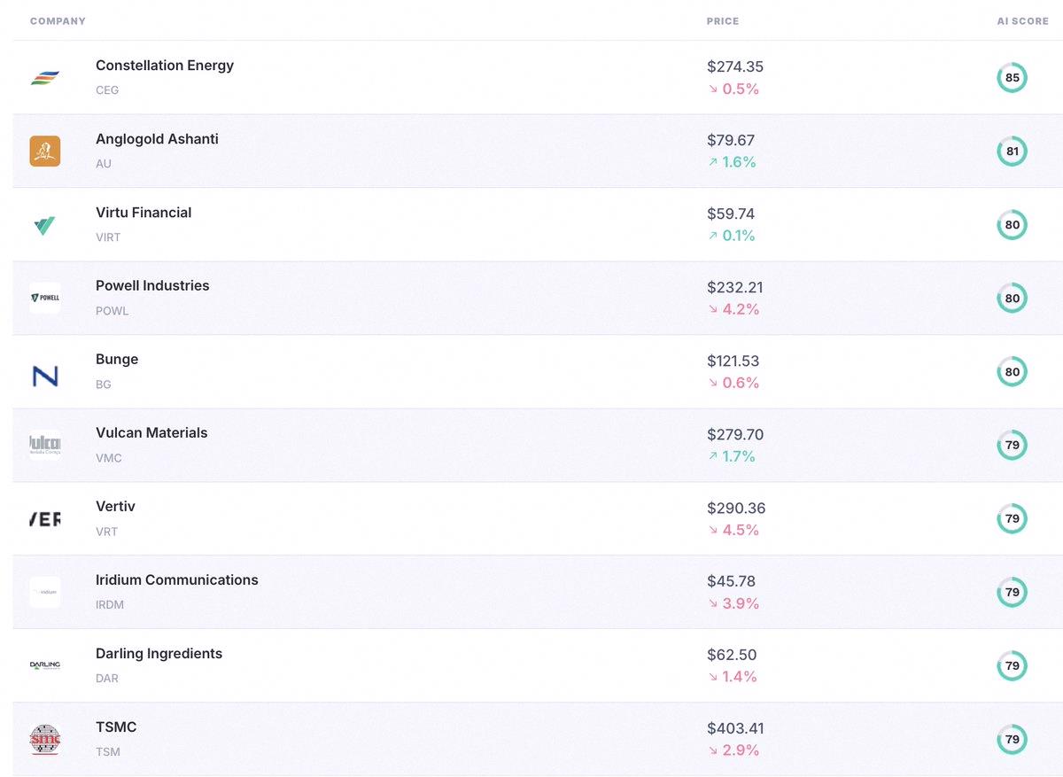The height and width of the screenshot is (777, 1063).
Task: Click the Constellation Energy logo icon
Action: (x=45, y=78)
